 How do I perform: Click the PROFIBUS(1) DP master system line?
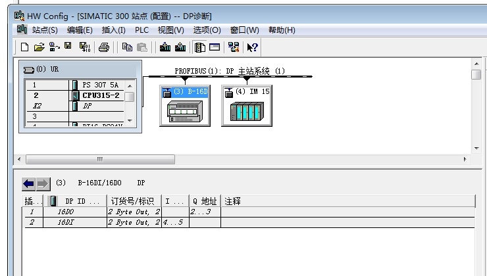click(230, 76)
